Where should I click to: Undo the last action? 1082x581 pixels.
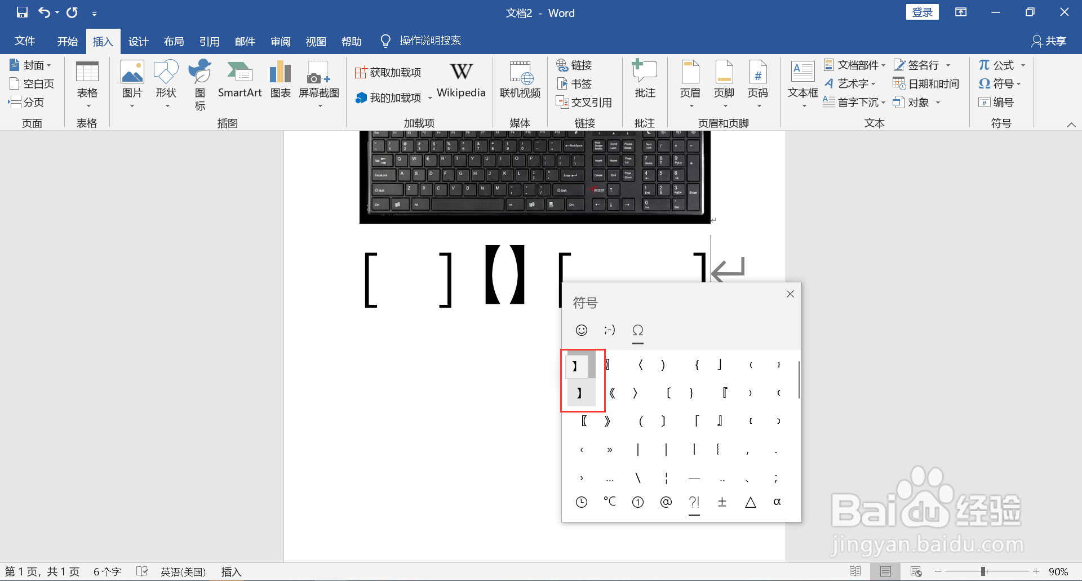coord(44,12)
